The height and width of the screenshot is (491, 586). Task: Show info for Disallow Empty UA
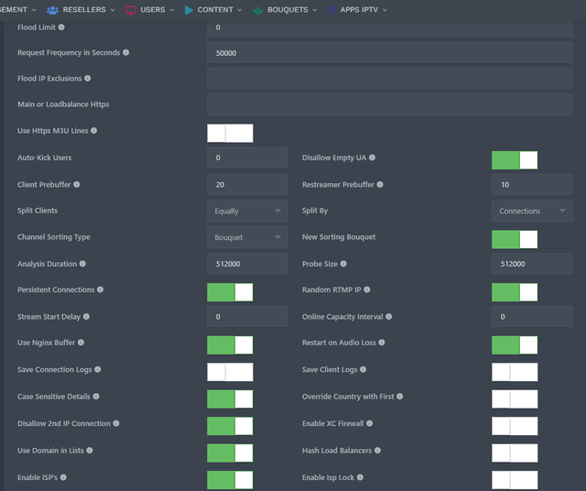click(x=373, y=158)
